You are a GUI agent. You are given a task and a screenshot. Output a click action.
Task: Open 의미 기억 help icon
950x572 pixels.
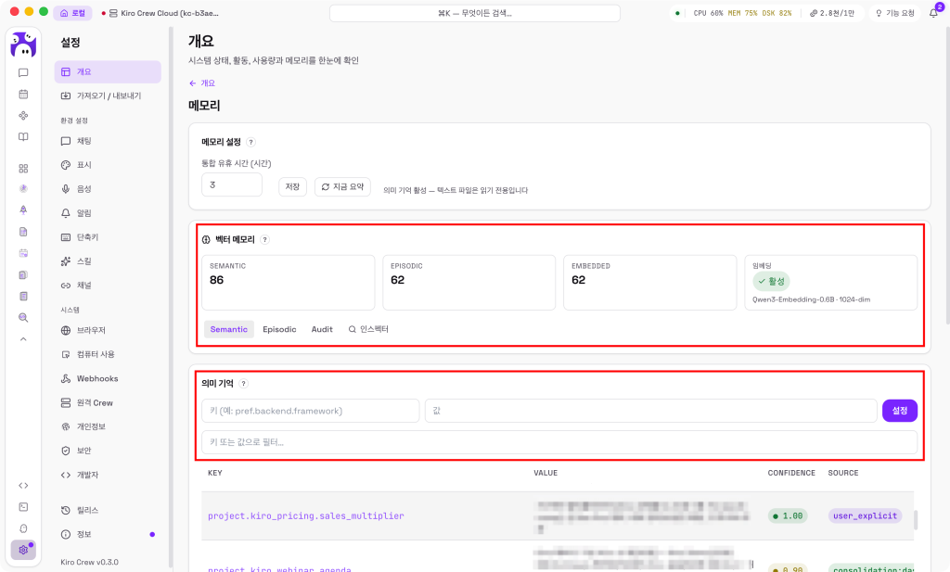coord(243,384)
